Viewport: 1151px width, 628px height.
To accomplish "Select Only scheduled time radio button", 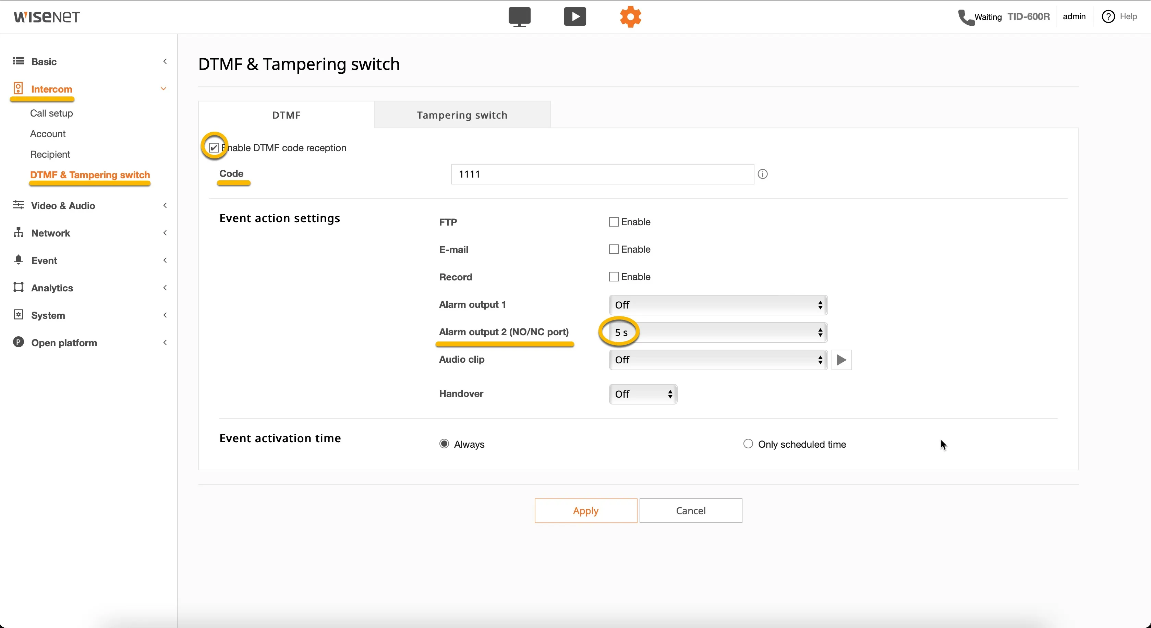I will (748, 444).
